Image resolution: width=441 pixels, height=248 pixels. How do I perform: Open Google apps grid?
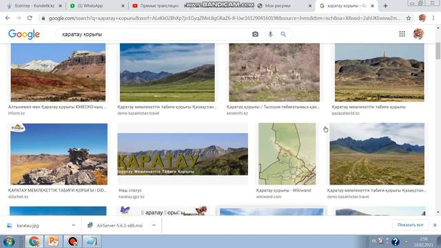click(x=402, y=34)
